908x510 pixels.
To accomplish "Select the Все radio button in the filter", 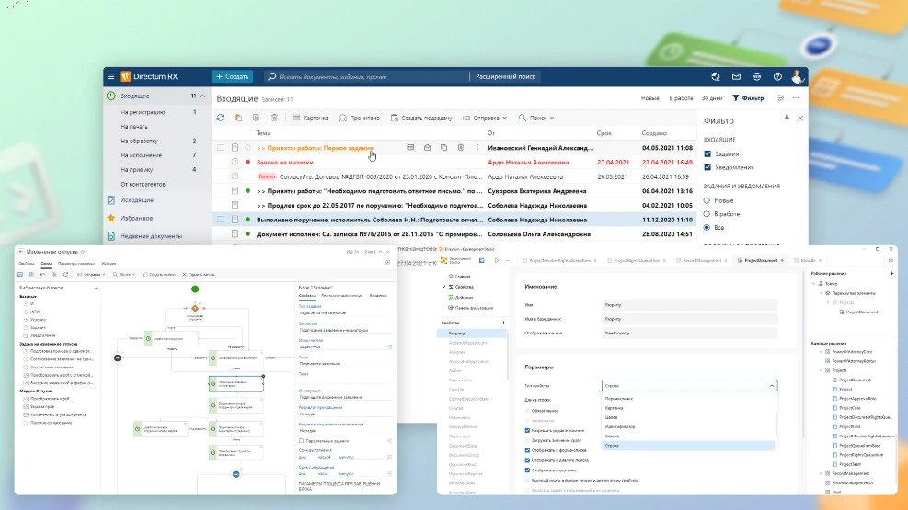I will point(707,228).
